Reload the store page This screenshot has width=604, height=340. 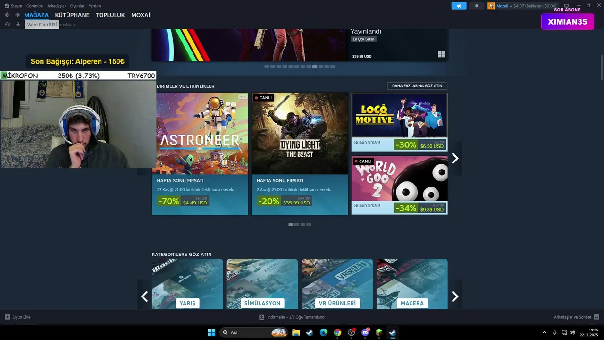[x=8, y=24]
